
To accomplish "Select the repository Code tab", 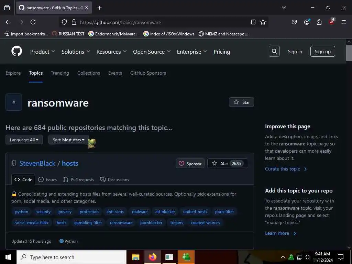I will click(x=23, y=179).
